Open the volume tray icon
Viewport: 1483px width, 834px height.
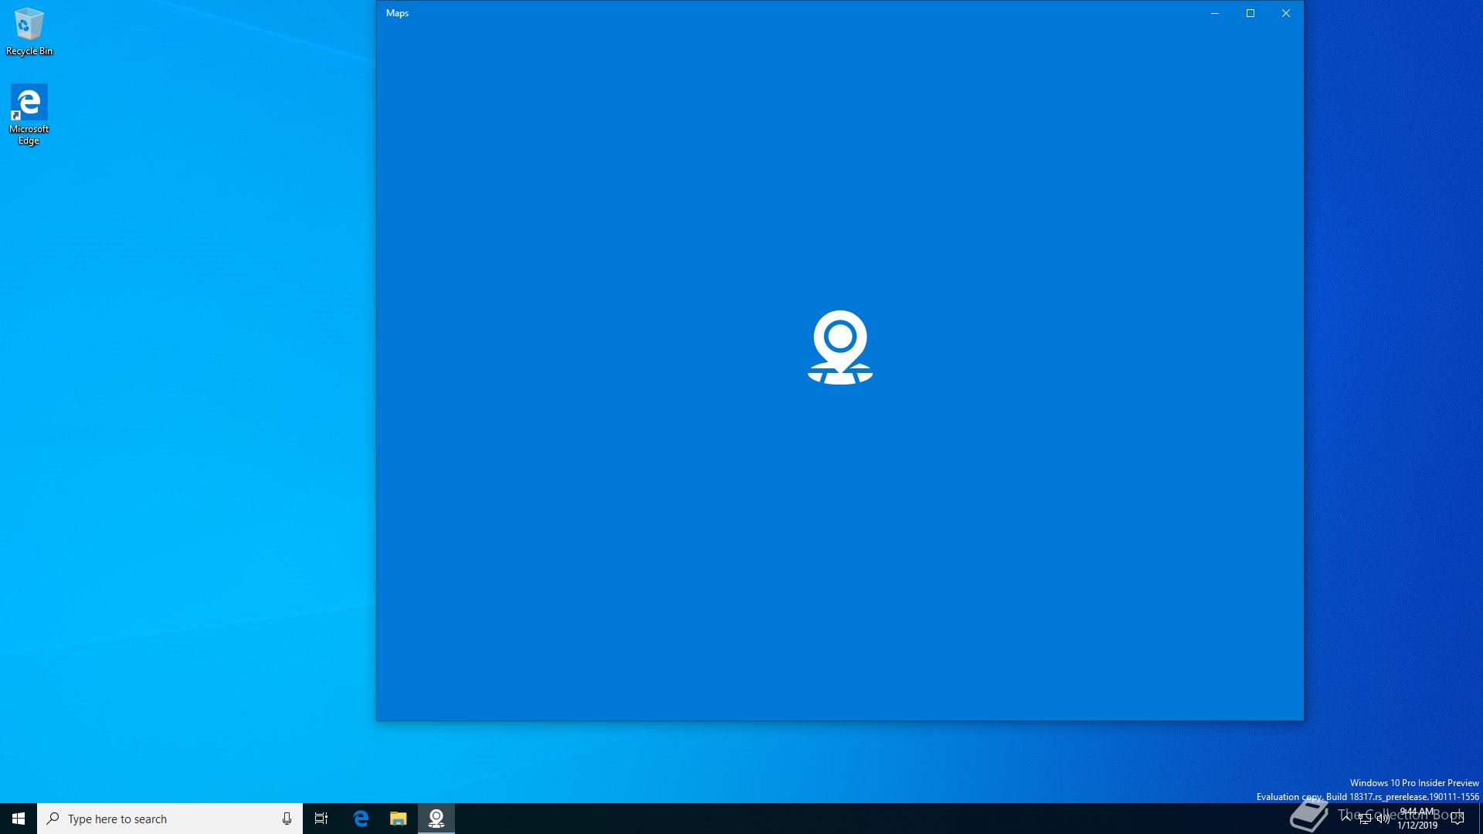pos(1383,819)
